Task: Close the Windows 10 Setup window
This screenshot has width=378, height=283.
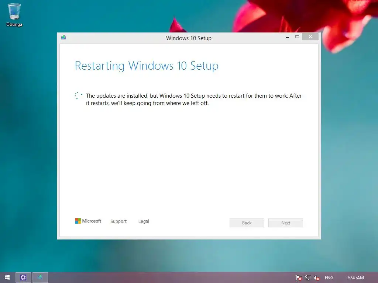Action: [x=310, y=36]
